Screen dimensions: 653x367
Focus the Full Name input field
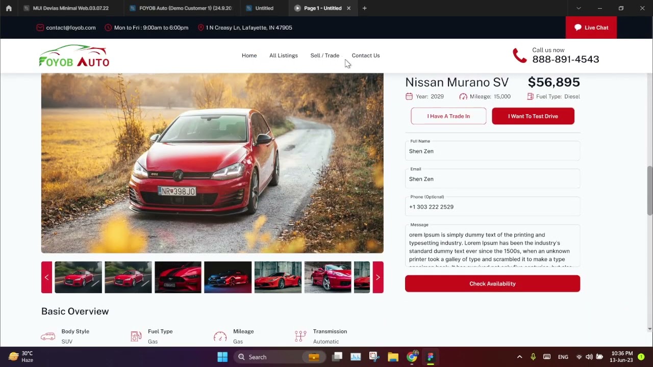click(492, 151)
